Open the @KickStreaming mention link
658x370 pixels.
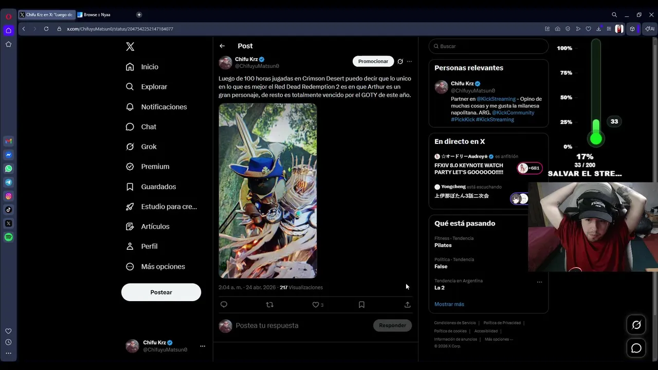(496, 99)
